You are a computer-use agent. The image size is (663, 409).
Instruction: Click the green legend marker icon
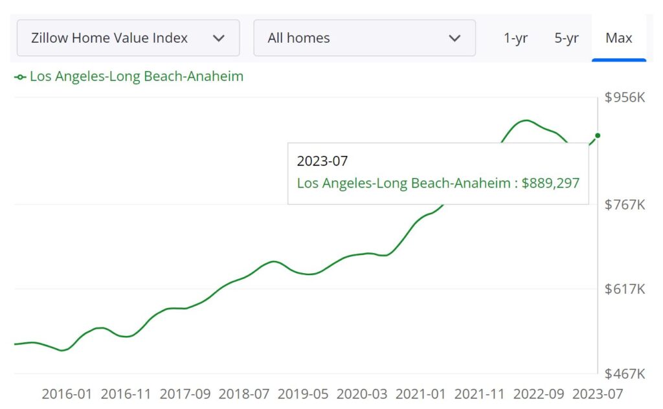(x=19, y=76)
